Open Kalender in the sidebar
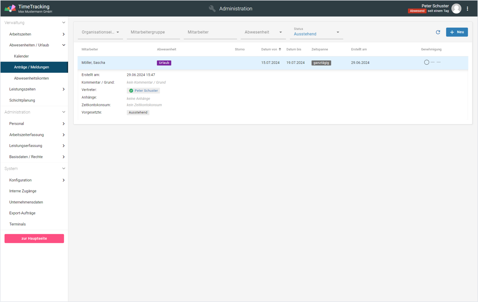 [x=22, y=56]
